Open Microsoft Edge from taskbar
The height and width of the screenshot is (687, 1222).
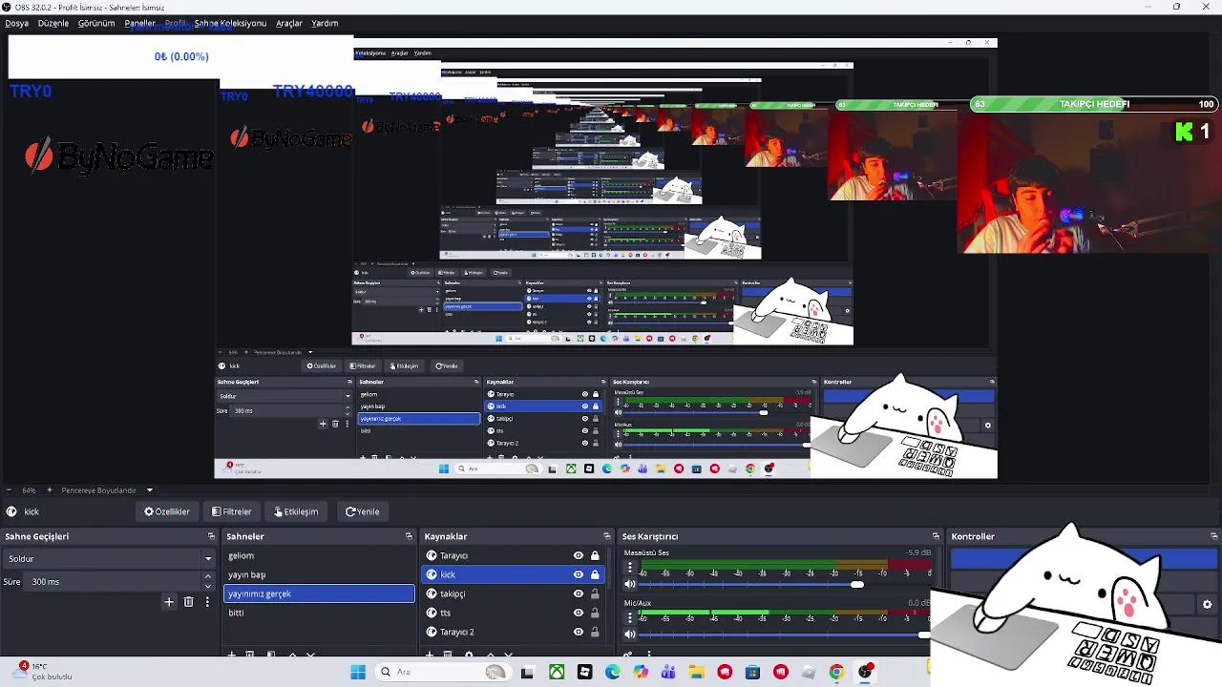613,672
